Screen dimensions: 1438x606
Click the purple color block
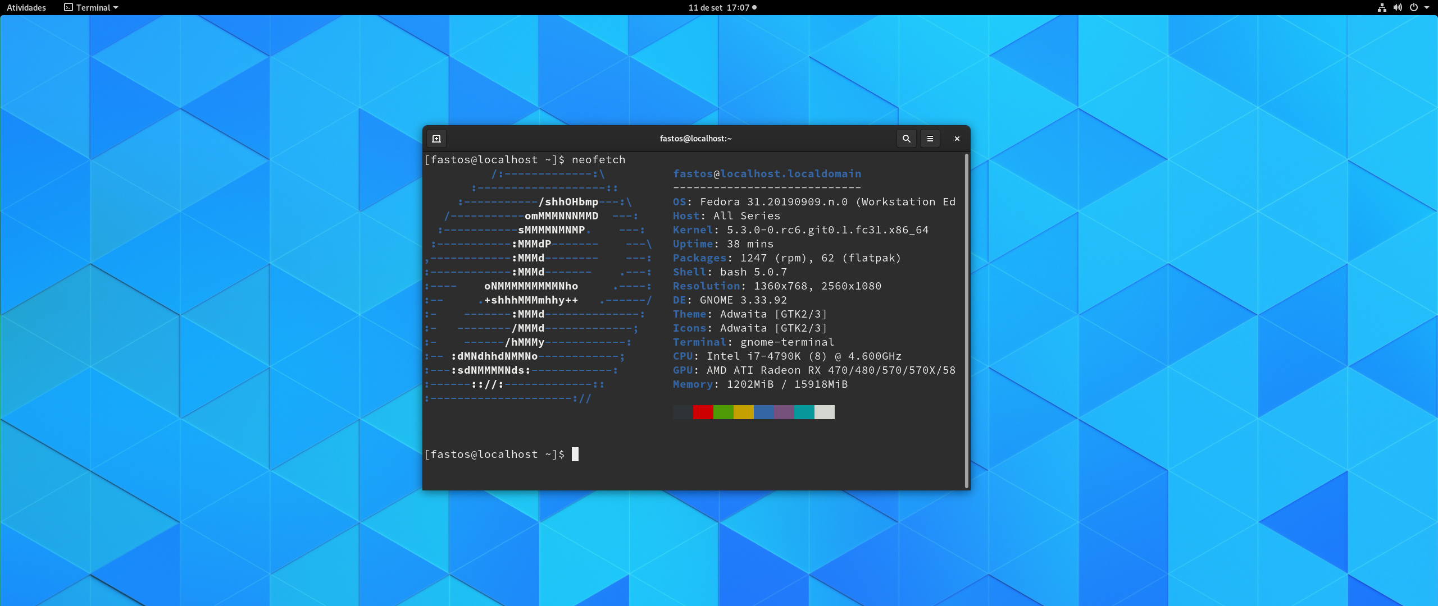coord(784,412)
